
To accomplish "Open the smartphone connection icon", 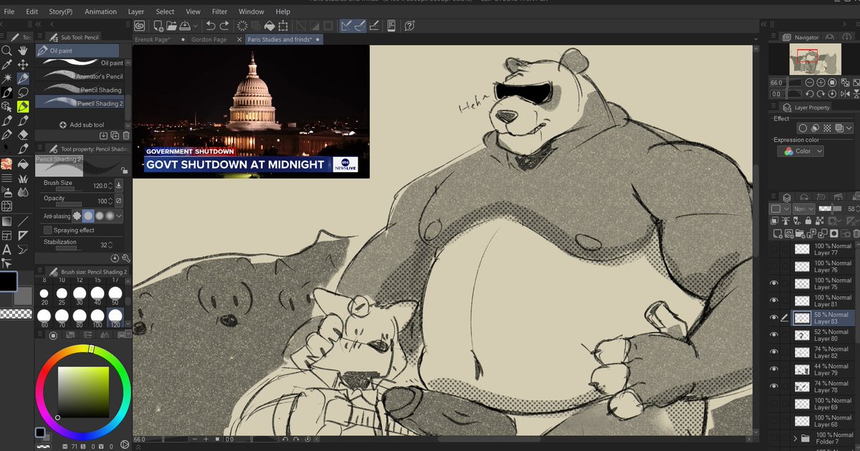I will point(391,26).
